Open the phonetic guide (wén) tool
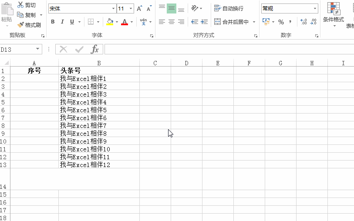 pos(143,22)
